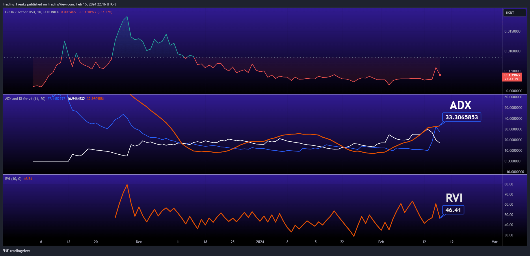
Task: Click the TradingView logo at bottom left
Action: [x=16, y=251]
